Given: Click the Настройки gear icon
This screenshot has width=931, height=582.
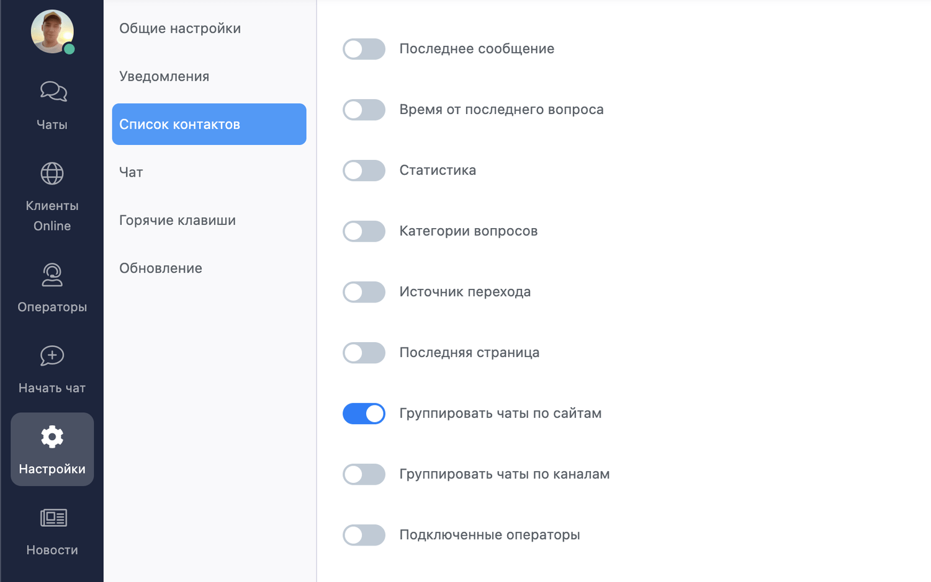Looking at the screenshot, I should [52, 437].
